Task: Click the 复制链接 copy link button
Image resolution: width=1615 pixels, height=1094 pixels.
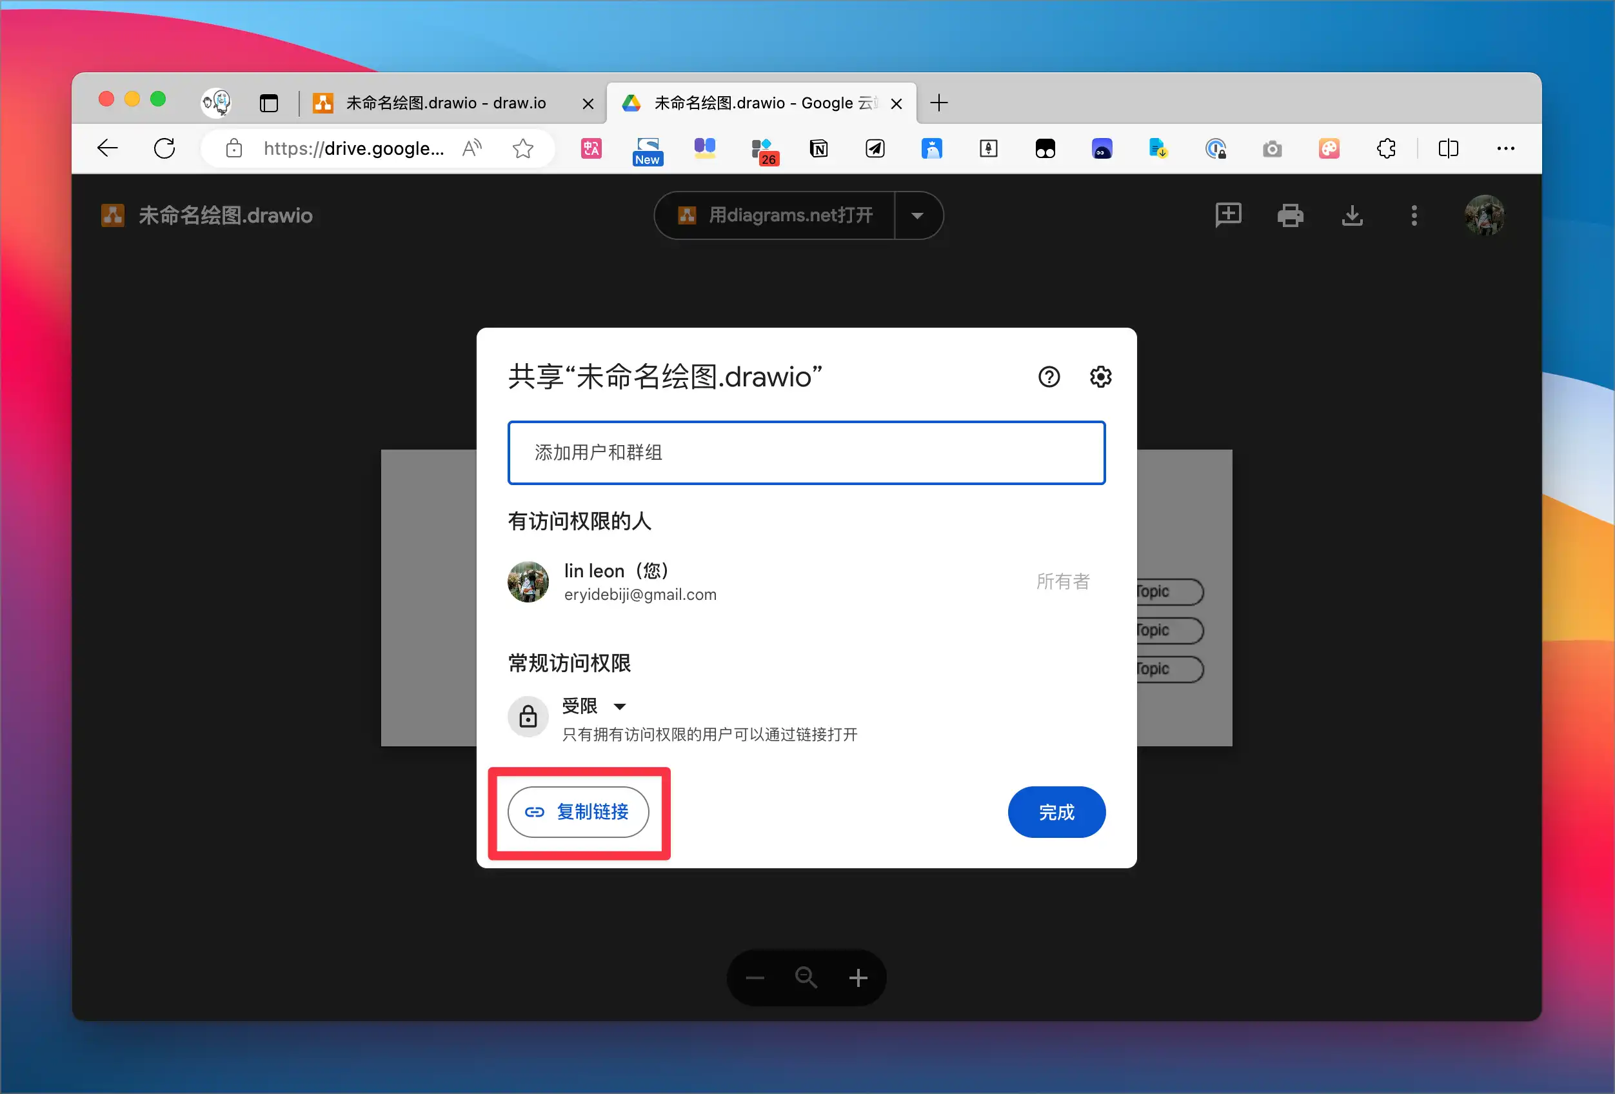Action: click(578, 812)
